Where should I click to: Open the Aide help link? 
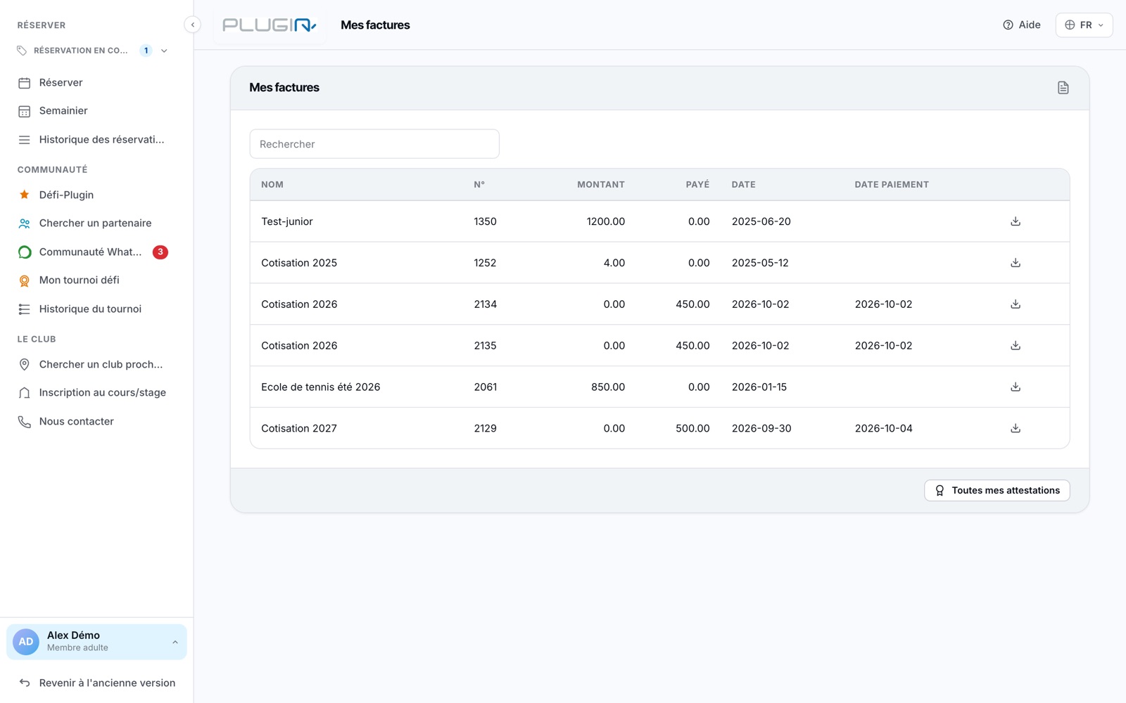(1021, 25)
